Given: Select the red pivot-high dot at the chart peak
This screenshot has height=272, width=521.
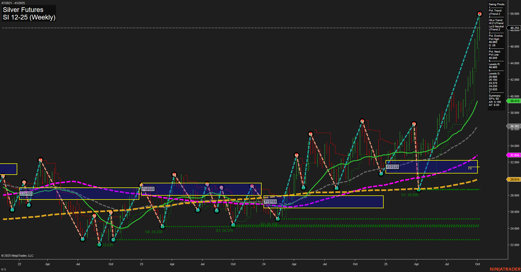Looking at the screenshot, I should pyautogui.click(x=479, y=13).
